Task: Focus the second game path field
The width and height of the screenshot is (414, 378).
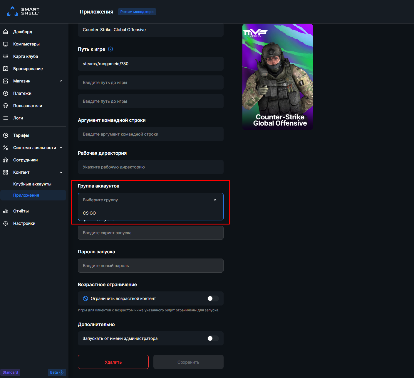Action: [x=151, y=82]
